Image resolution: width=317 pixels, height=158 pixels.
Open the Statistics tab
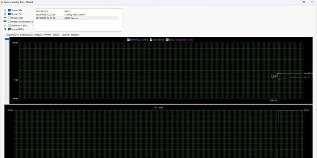(75, 35)
